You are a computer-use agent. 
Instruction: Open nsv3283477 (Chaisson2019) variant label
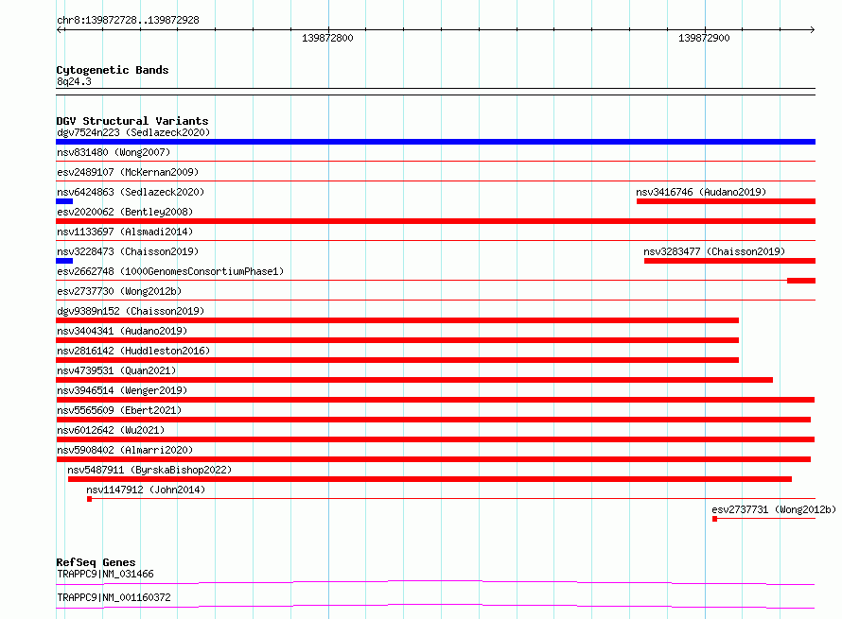(714, 251)
